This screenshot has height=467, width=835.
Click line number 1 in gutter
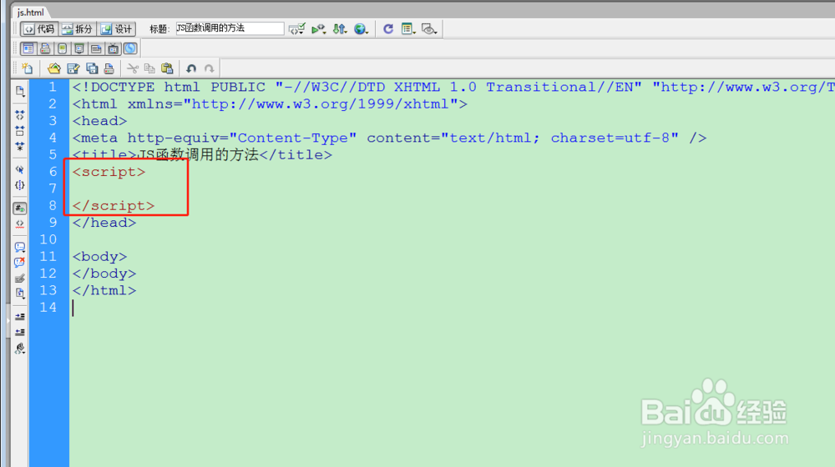pos(52,87)
